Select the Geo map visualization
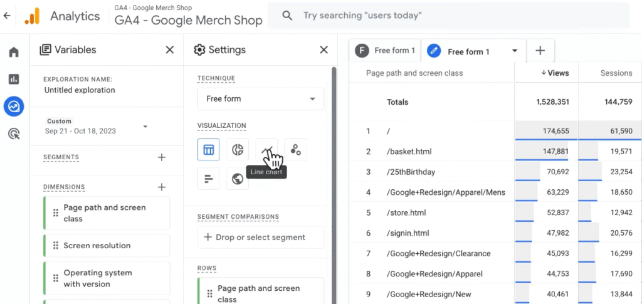 click(238, 179)
